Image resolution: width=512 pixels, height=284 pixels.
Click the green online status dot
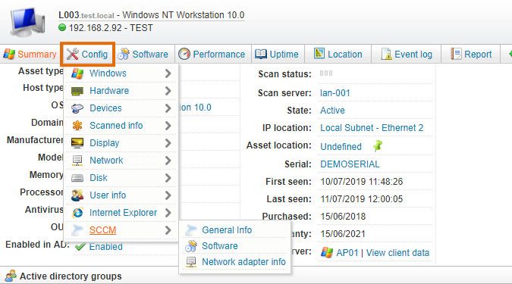click(x=62, y=27)
